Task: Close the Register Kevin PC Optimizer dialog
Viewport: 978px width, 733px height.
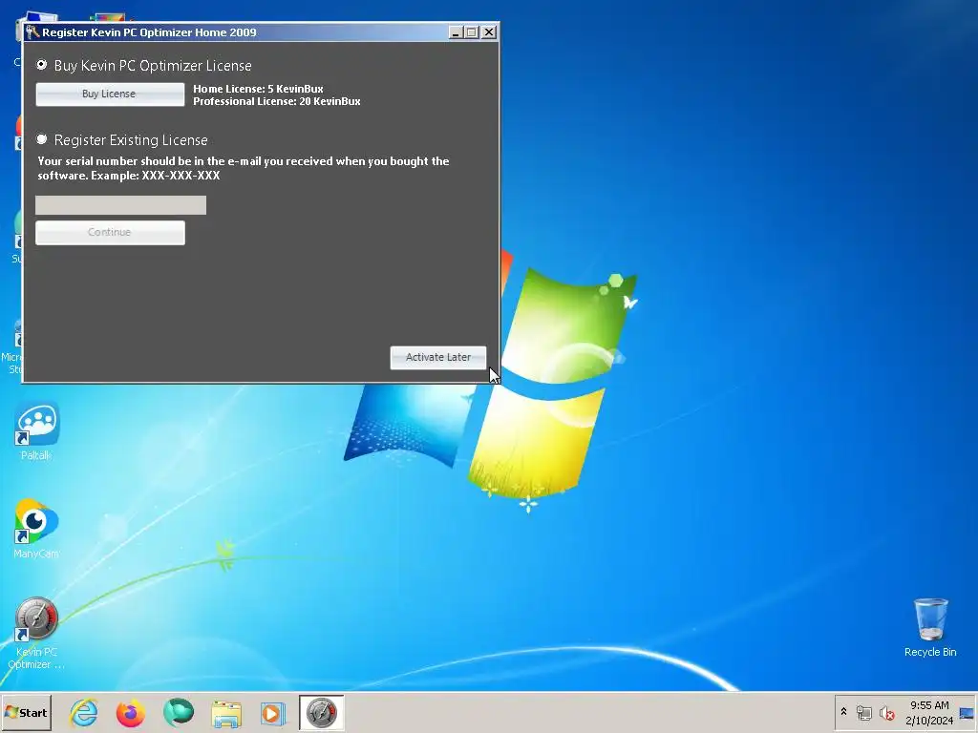Action: [x=489, y=32]
